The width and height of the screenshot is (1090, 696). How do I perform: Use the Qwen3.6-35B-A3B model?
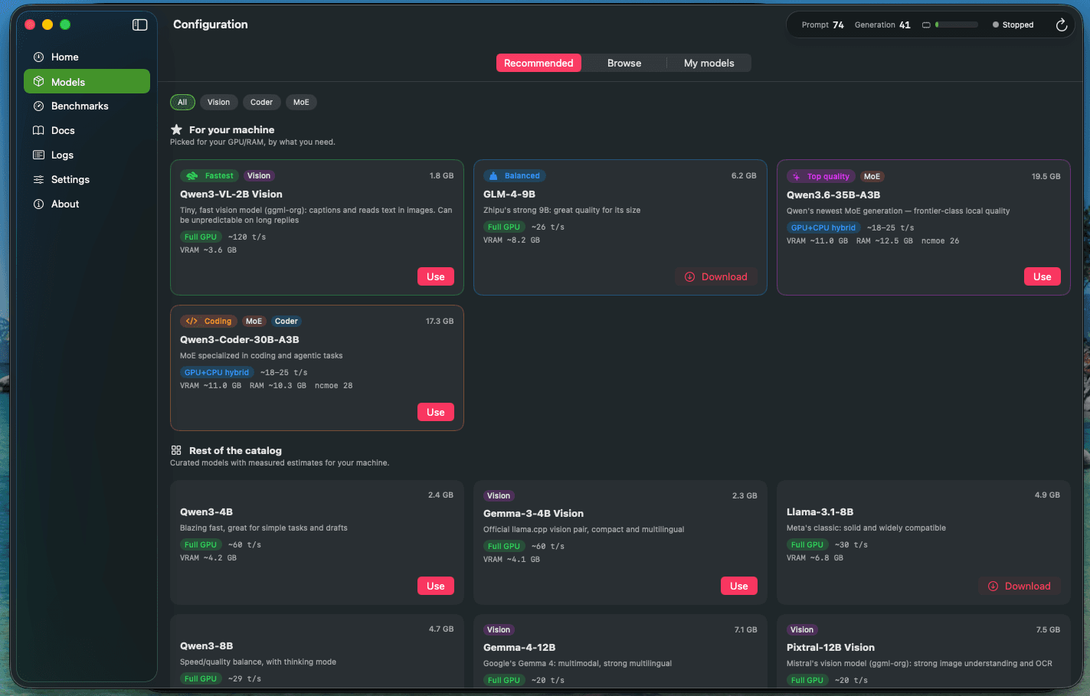click(1043, 276)
